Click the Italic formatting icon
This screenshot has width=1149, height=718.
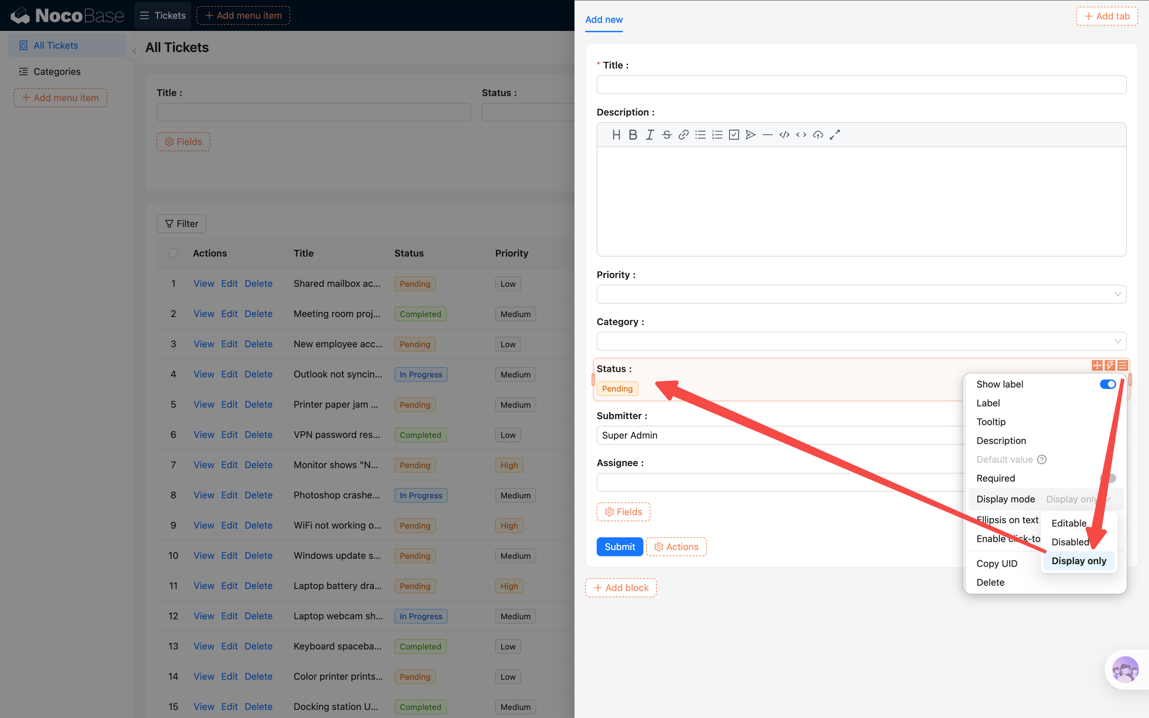coord(649,135)
